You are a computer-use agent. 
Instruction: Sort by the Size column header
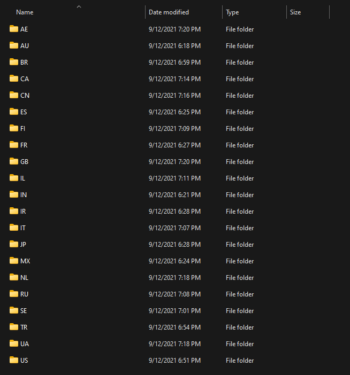295,12
